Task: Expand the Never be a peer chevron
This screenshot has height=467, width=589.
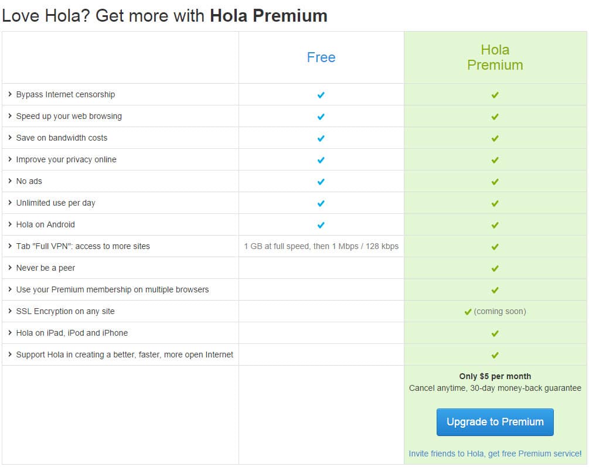Action: [x=10, y=268]
